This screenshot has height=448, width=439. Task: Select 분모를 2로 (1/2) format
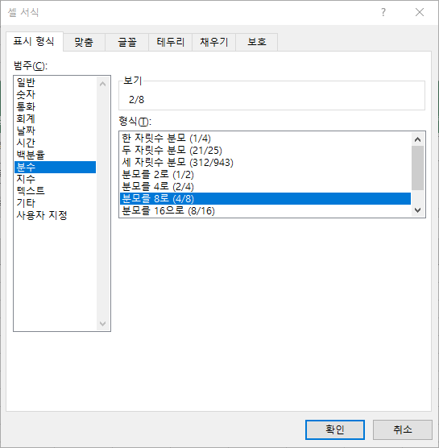(265, 175)
